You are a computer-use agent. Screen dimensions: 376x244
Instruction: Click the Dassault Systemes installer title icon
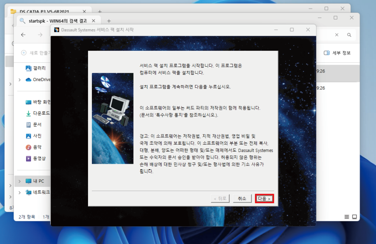[56, 30]
